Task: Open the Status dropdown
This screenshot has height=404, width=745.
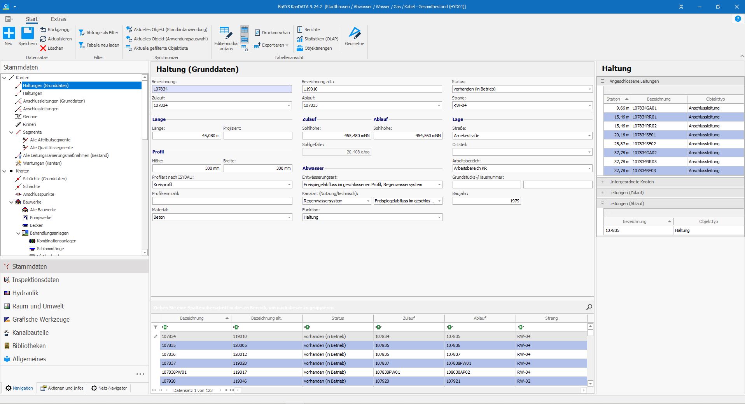Action: click(x=589, y=89)
